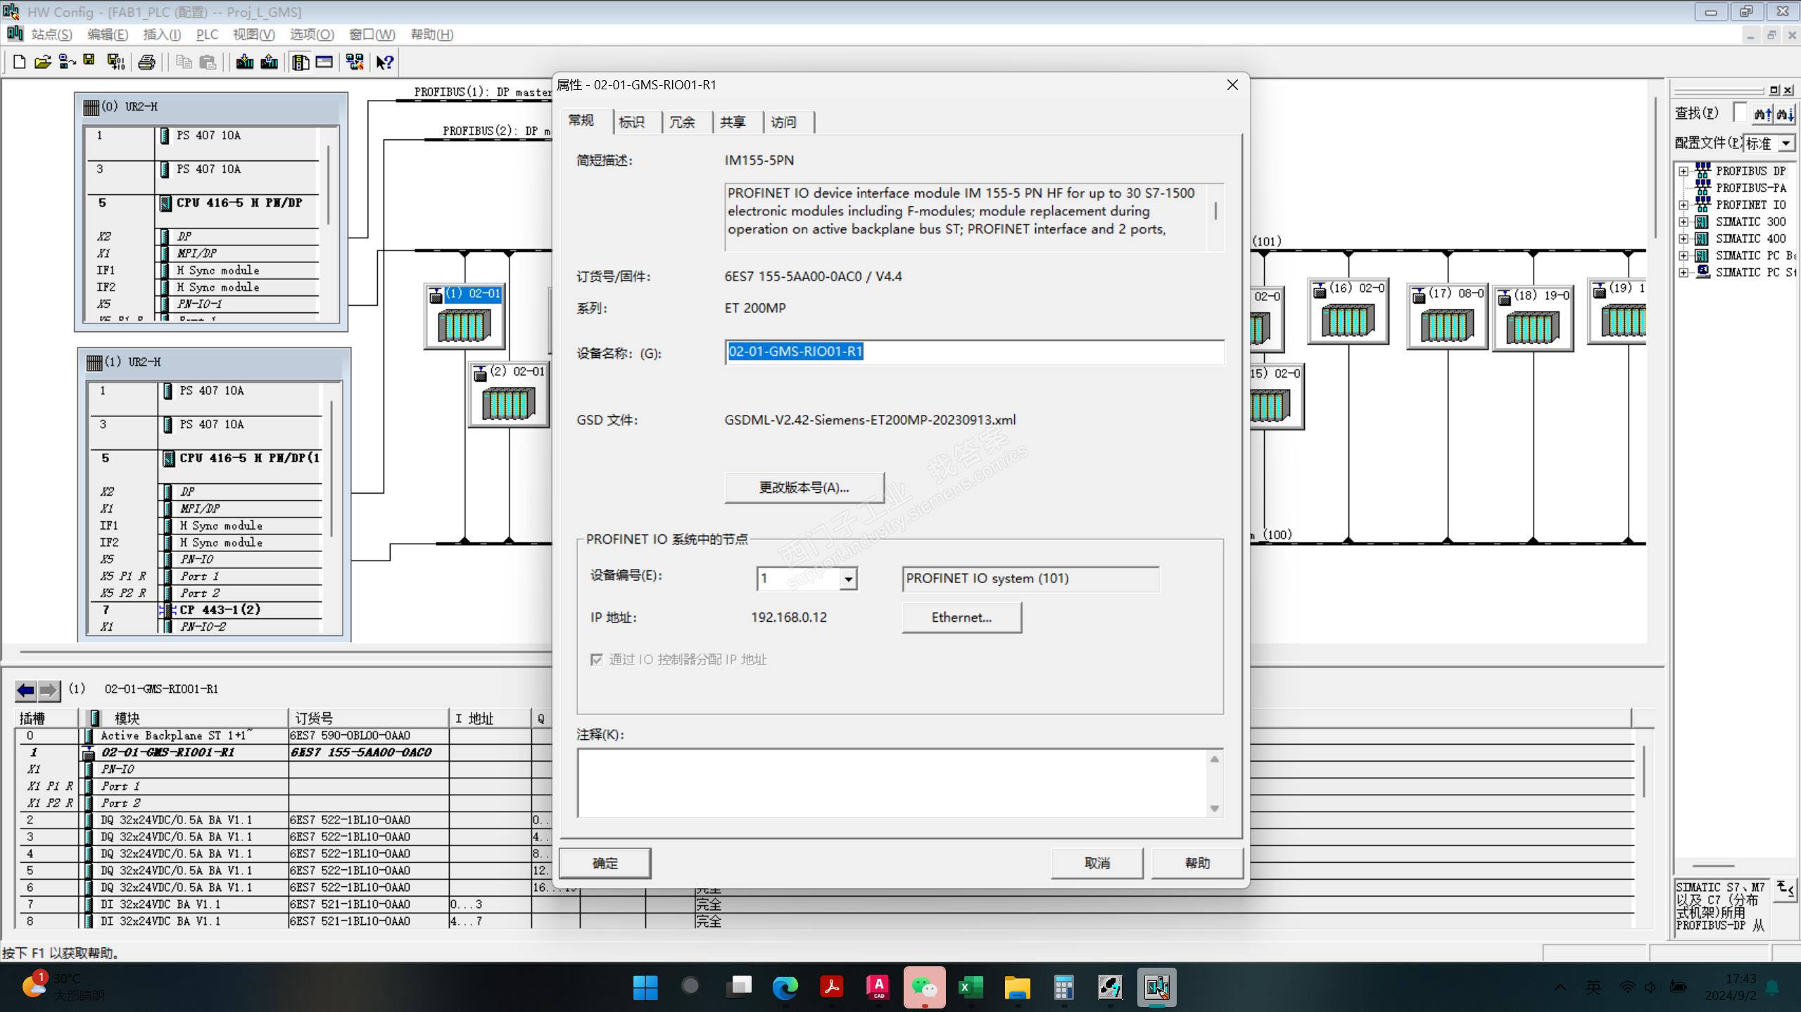This screenshot has height=1012, width=1801.
Task: Open the Configure Network toolbar icon
Action: click(x=355, y=62)
